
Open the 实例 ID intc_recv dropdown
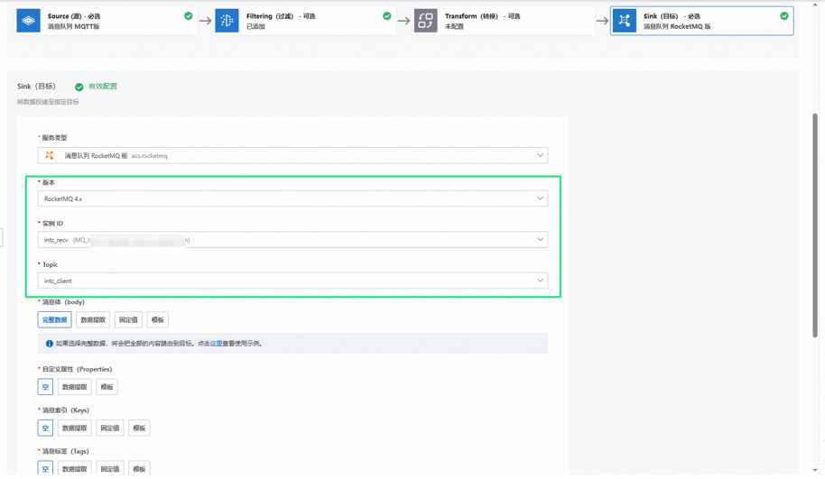[x=292, y=239]
